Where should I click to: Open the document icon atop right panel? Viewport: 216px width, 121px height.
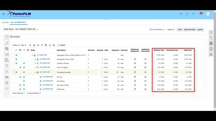click(211, 33)
